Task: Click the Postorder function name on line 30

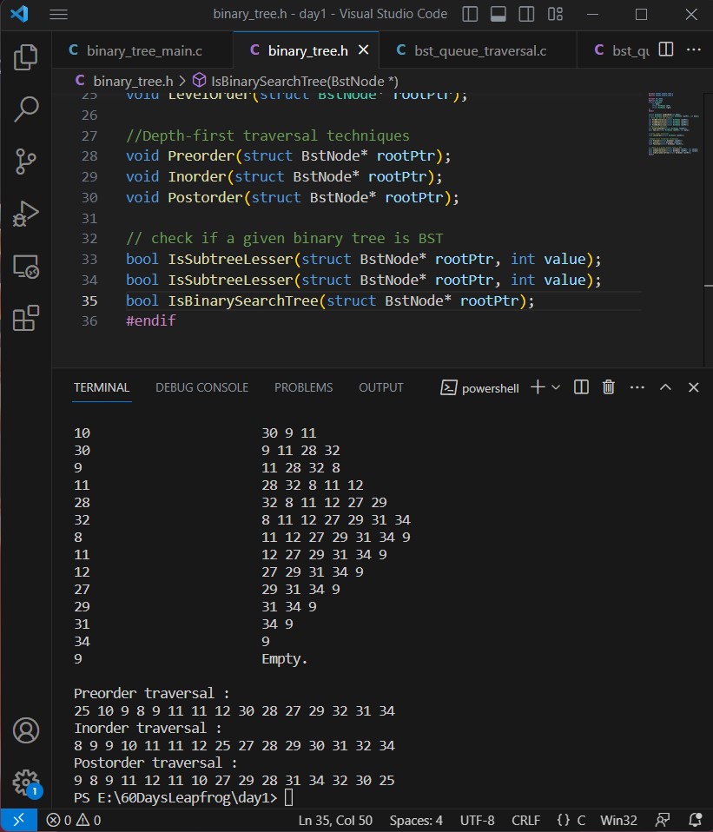Action: [205, 197]
